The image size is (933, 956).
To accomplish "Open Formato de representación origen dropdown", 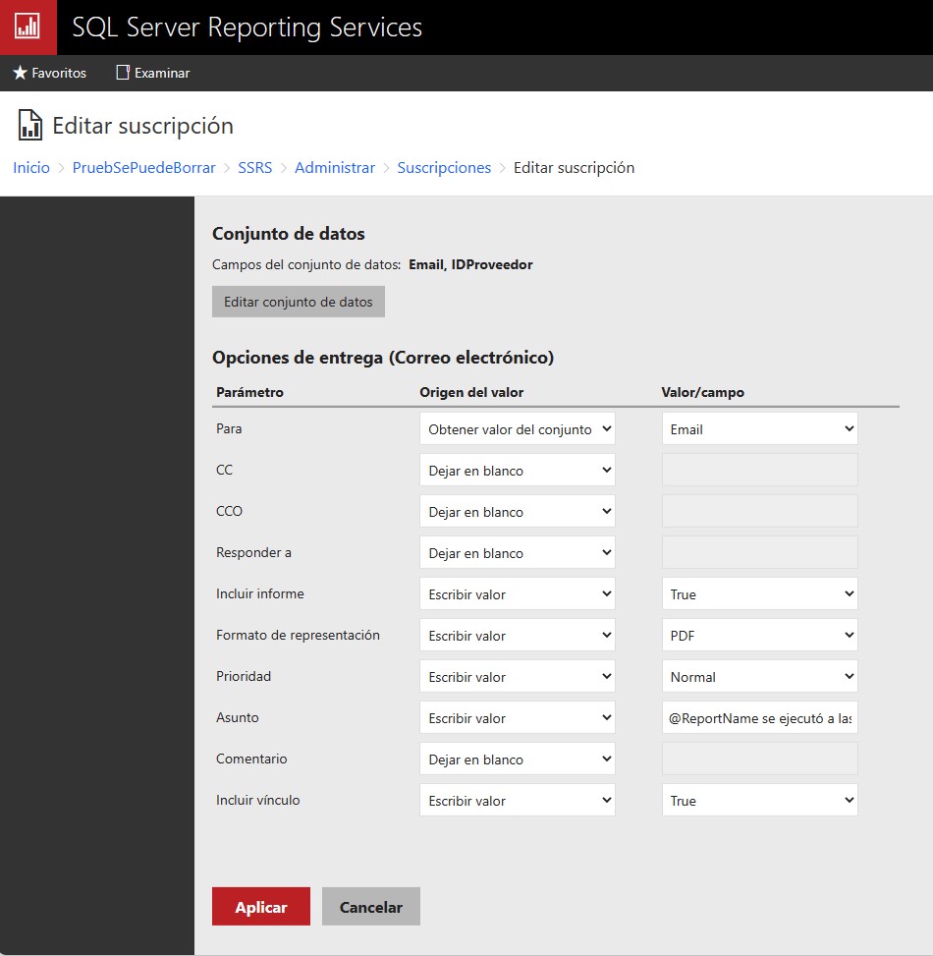I will (x=518, y=636).
